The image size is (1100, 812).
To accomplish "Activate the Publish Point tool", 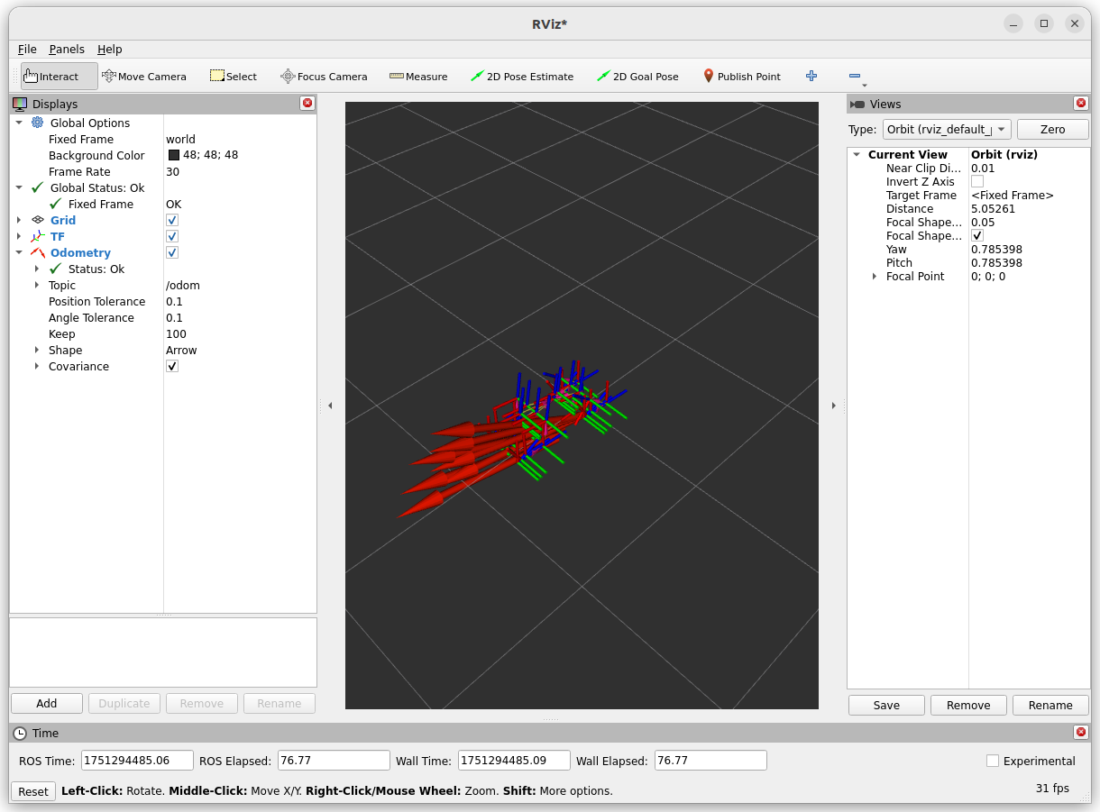I will (x=742, y=77).
